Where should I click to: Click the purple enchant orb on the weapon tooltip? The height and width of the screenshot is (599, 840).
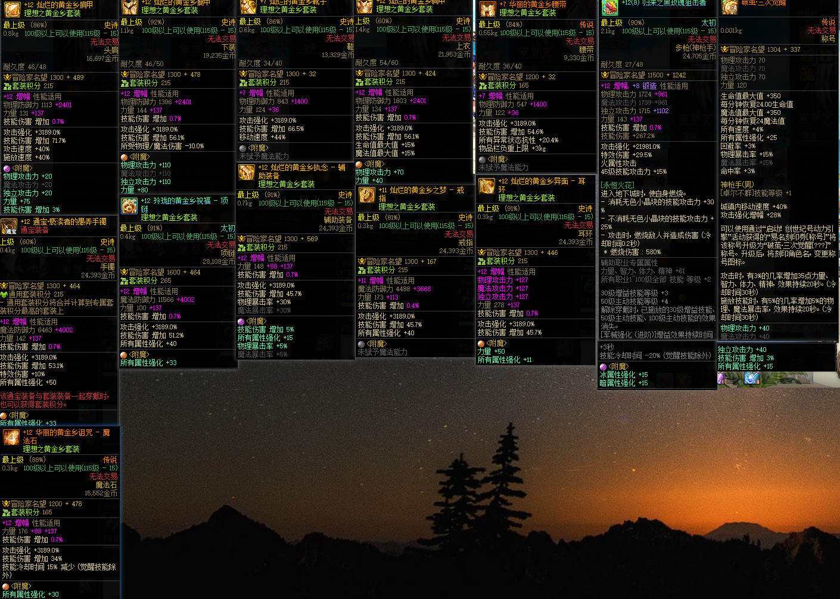click(603, 367)
